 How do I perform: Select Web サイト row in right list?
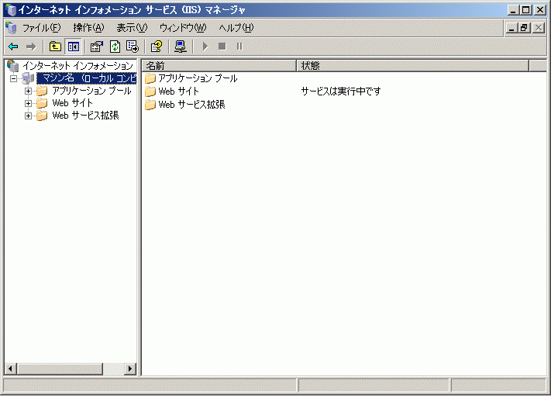178,91
